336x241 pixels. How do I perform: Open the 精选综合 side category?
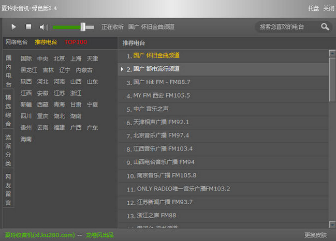[8, 111]
